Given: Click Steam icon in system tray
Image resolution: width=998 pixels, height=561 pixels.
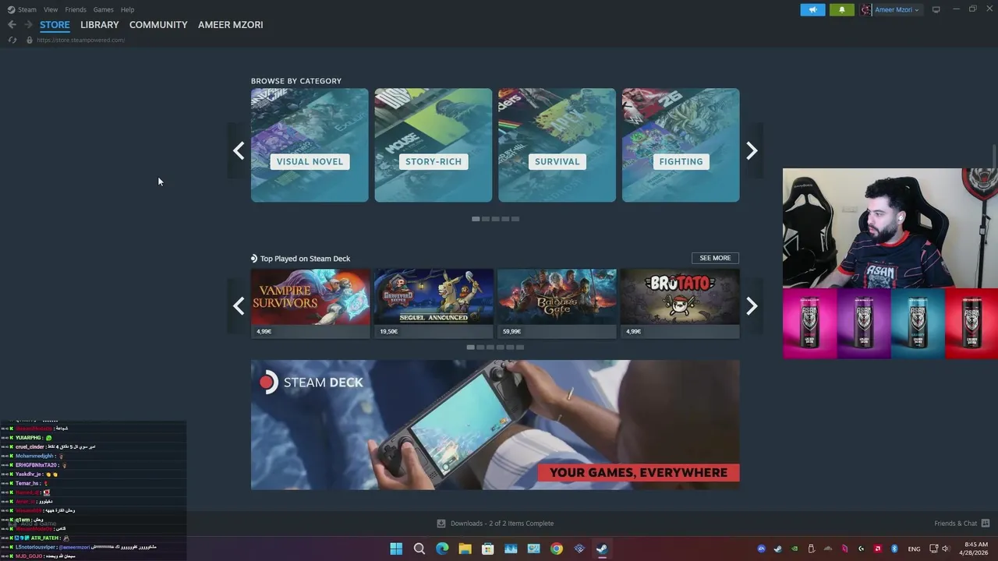Looking at the screenshot, I should pos(778,549).
